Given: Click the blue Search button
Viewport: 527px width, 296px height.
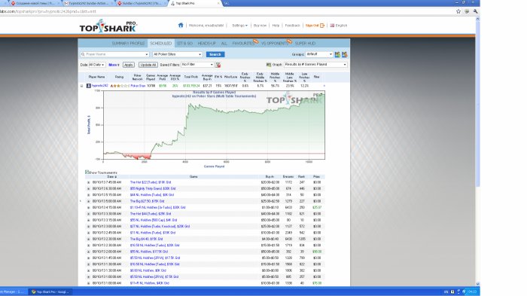Looking at the screenshot, I should 215,54.
